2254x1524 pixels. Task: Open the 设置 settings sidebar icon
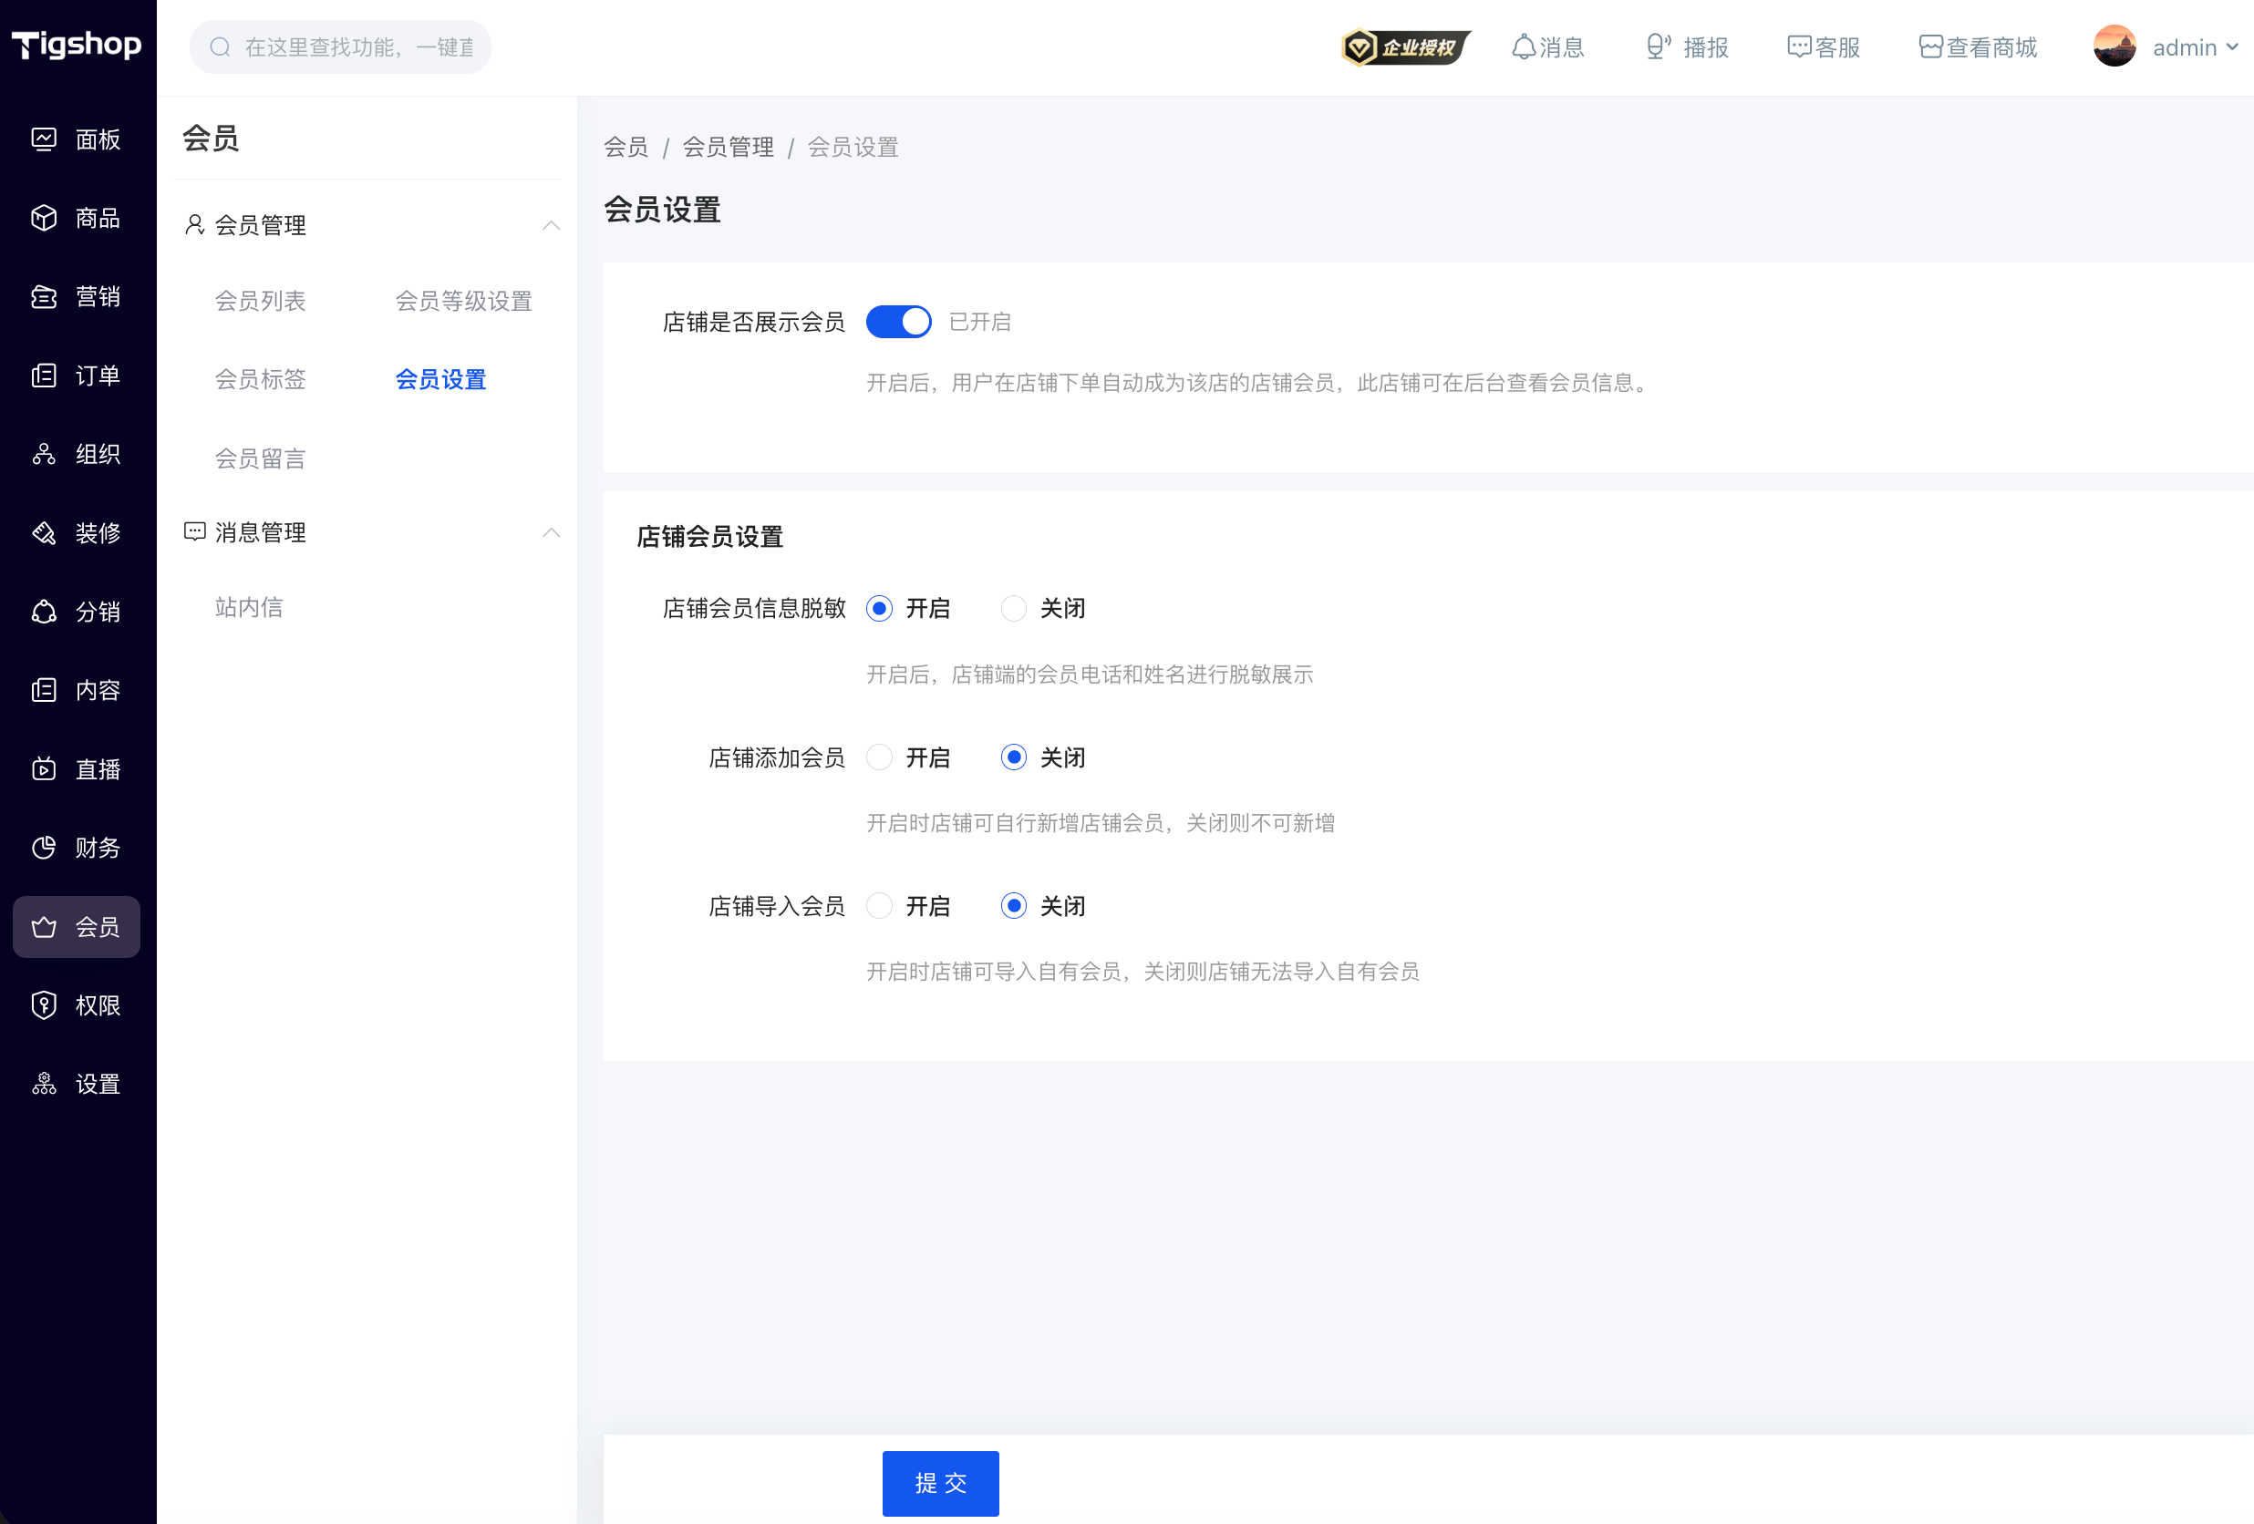point(44,1084)
